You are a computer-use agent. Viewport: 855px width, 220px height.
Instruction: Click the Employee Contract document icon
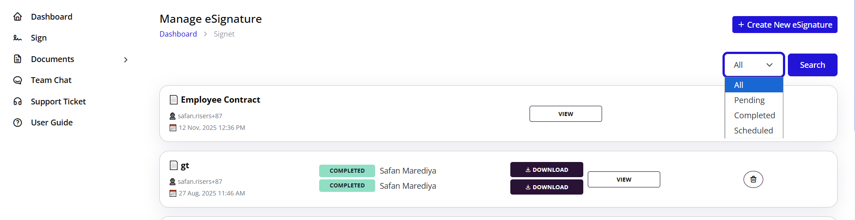point(174,100)
